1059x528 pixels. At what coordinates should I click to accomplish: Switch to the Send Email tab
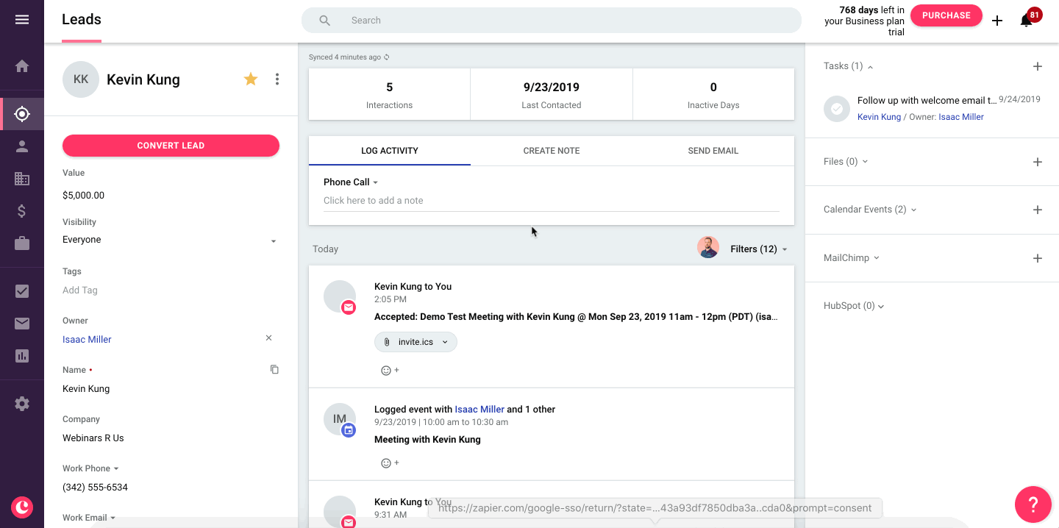(x=713, y=151)
